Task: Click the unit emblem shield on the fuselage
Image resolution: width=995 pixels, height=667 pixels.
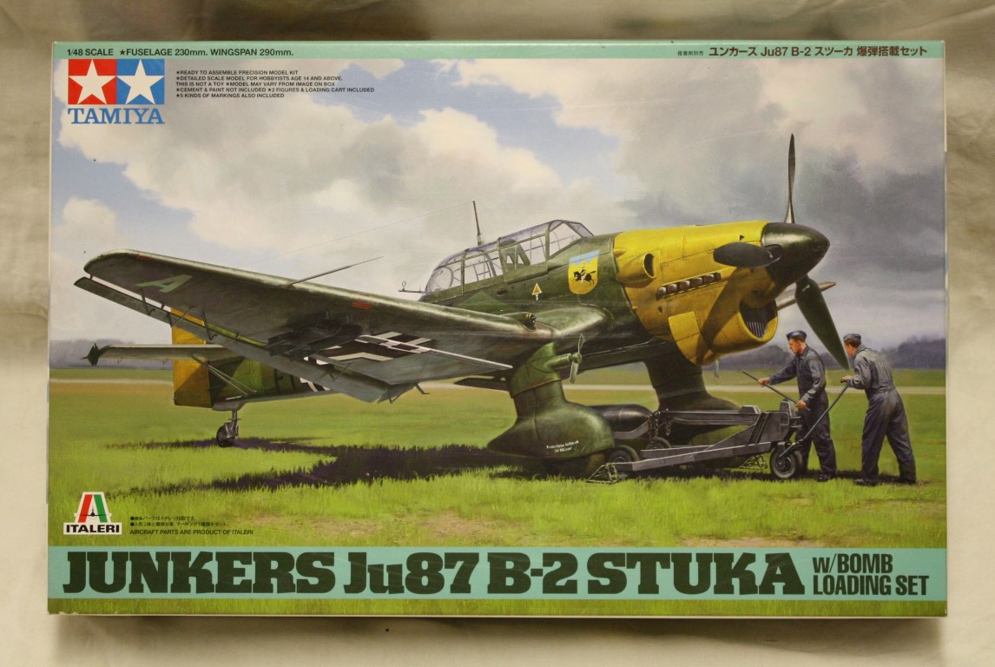Action: point(583,272)
